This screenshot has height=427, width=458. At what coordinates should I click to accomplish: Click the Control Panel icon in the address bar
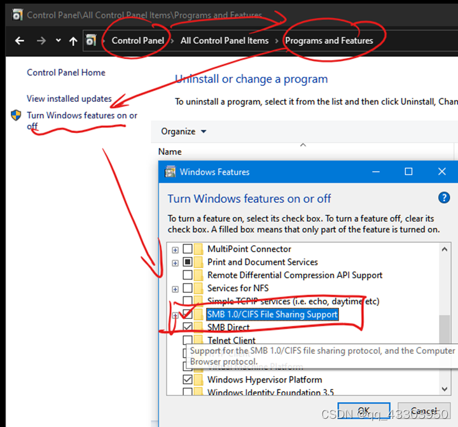(x=91, y=40)
